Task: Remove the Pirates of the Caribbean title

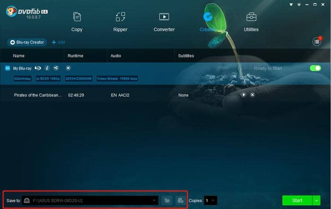Action: pos(253,95)
